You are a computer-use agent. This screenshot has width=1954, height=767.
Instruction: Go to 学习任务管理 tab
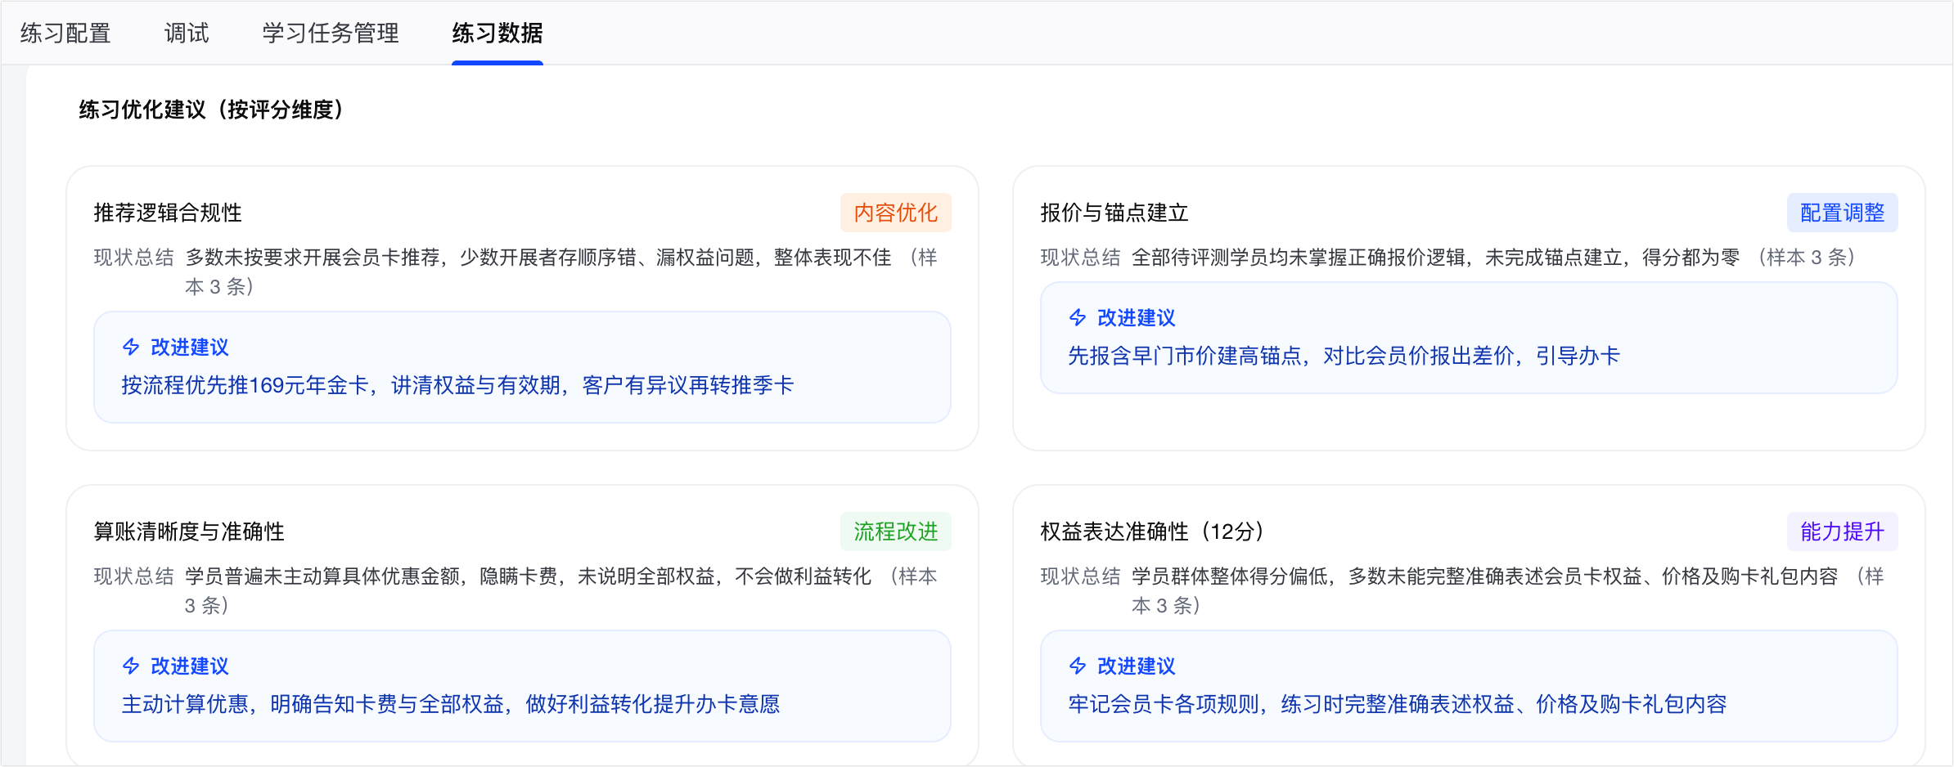point(331,34)
